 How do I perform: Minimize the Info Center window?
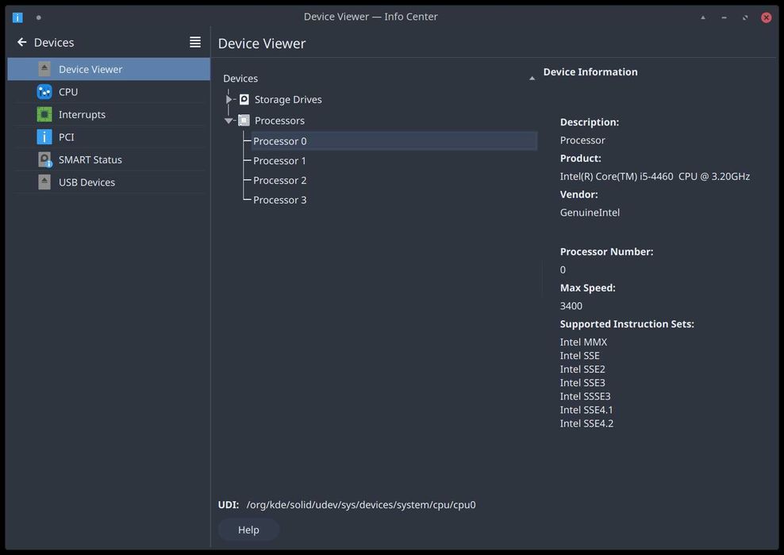click(724, 17)
